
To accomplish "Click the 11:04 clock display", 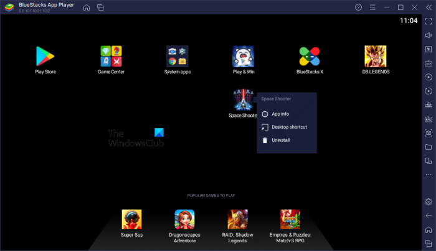I will pos(409,21).
